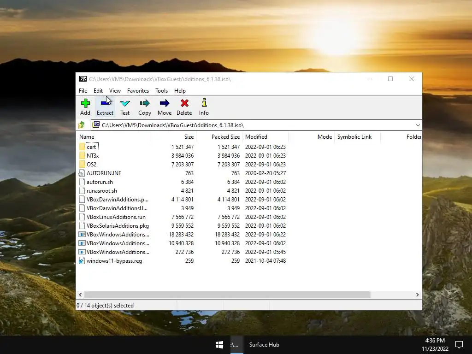Sort by Modified column header
This screenshot has width=472, height=354.
[265, 136]
